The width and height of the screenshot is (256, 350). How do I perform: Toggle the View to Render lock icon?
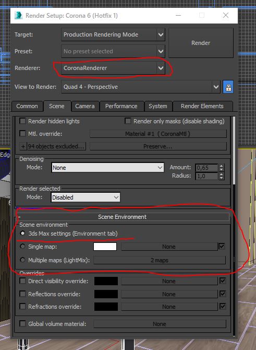[228, 87]
